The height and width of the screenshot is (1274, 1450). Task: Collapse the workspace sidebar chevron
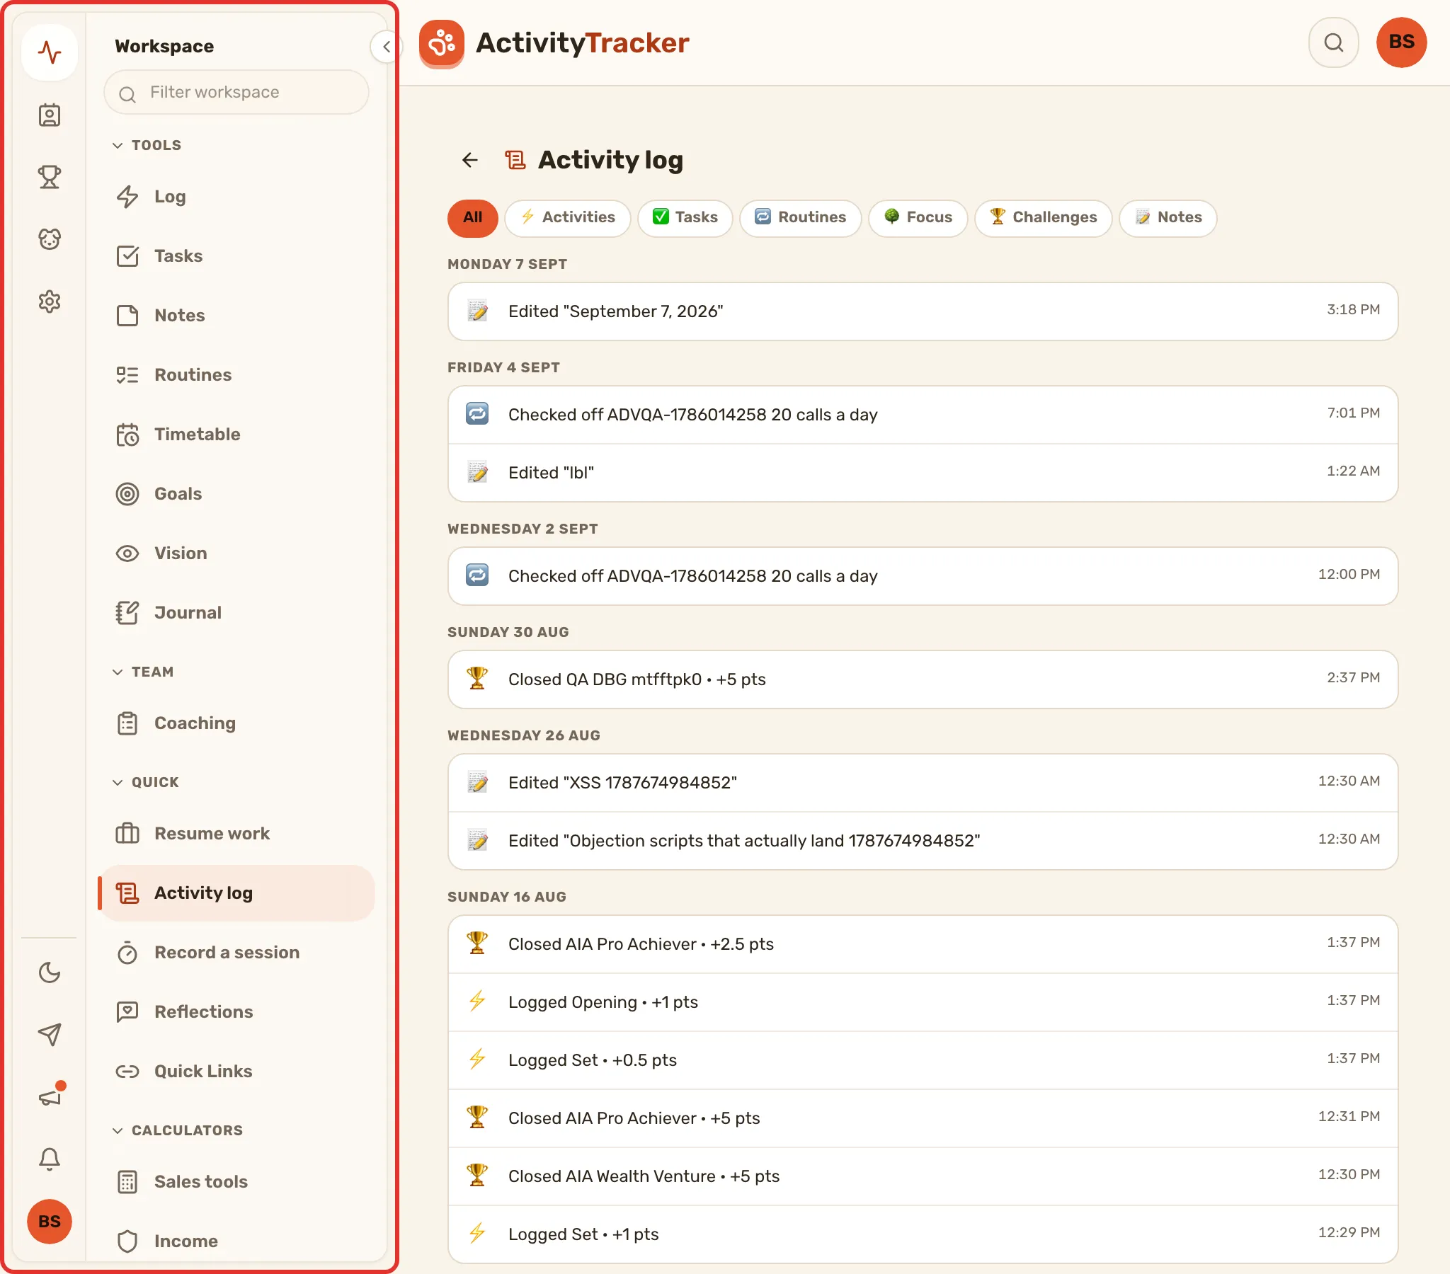tap(386, 47)
